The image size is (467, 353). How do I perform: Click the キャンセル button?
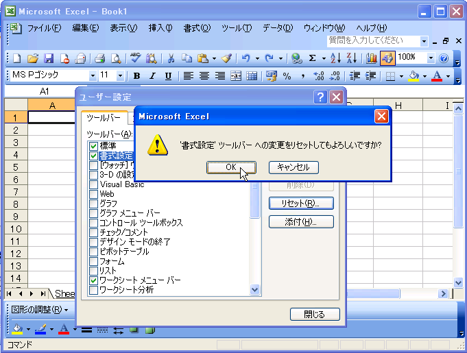point(294,167)
